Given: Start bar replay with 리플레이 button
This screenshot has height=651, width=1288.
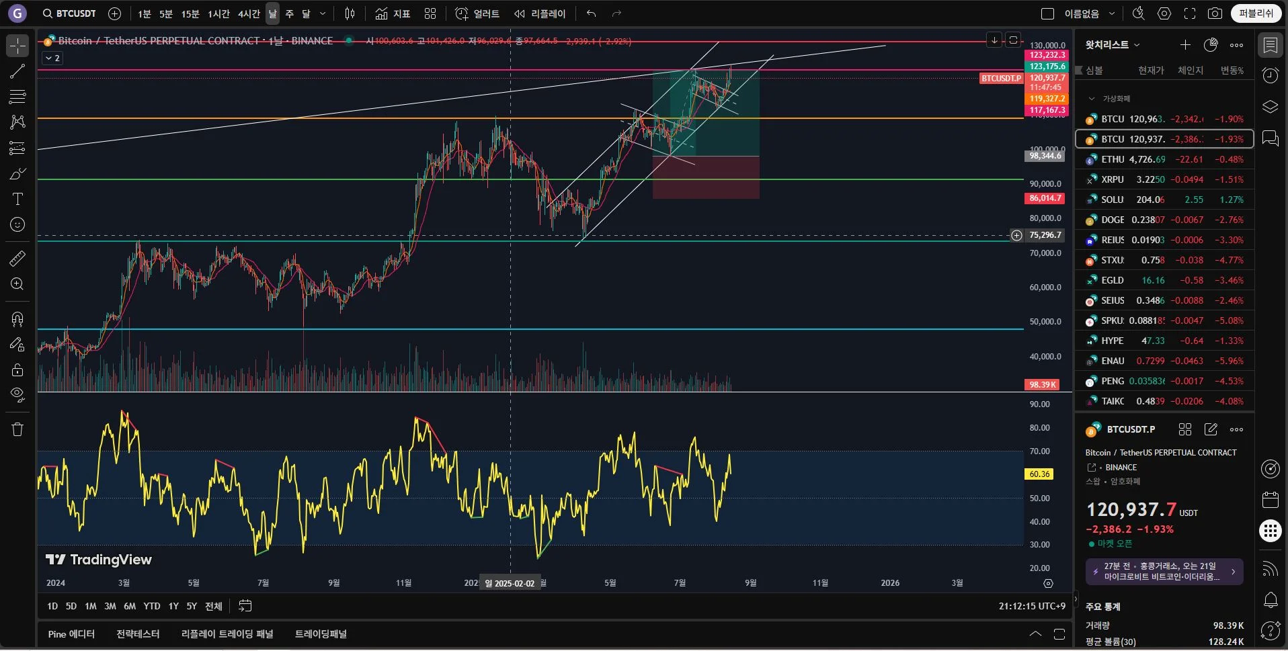Looking at the screenshot, I should pos(540,13).
